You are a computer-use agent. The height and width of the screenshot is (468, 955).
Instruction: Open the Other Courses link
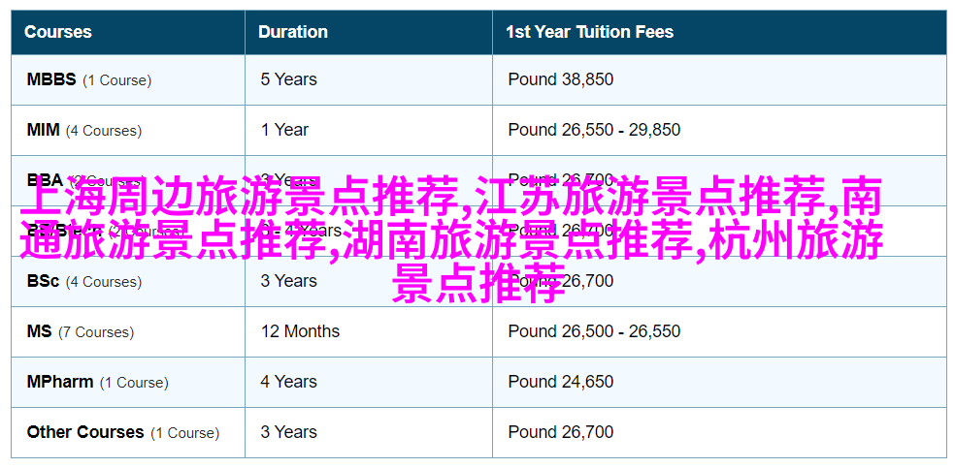pyautogui.click(x=85, y=433)
